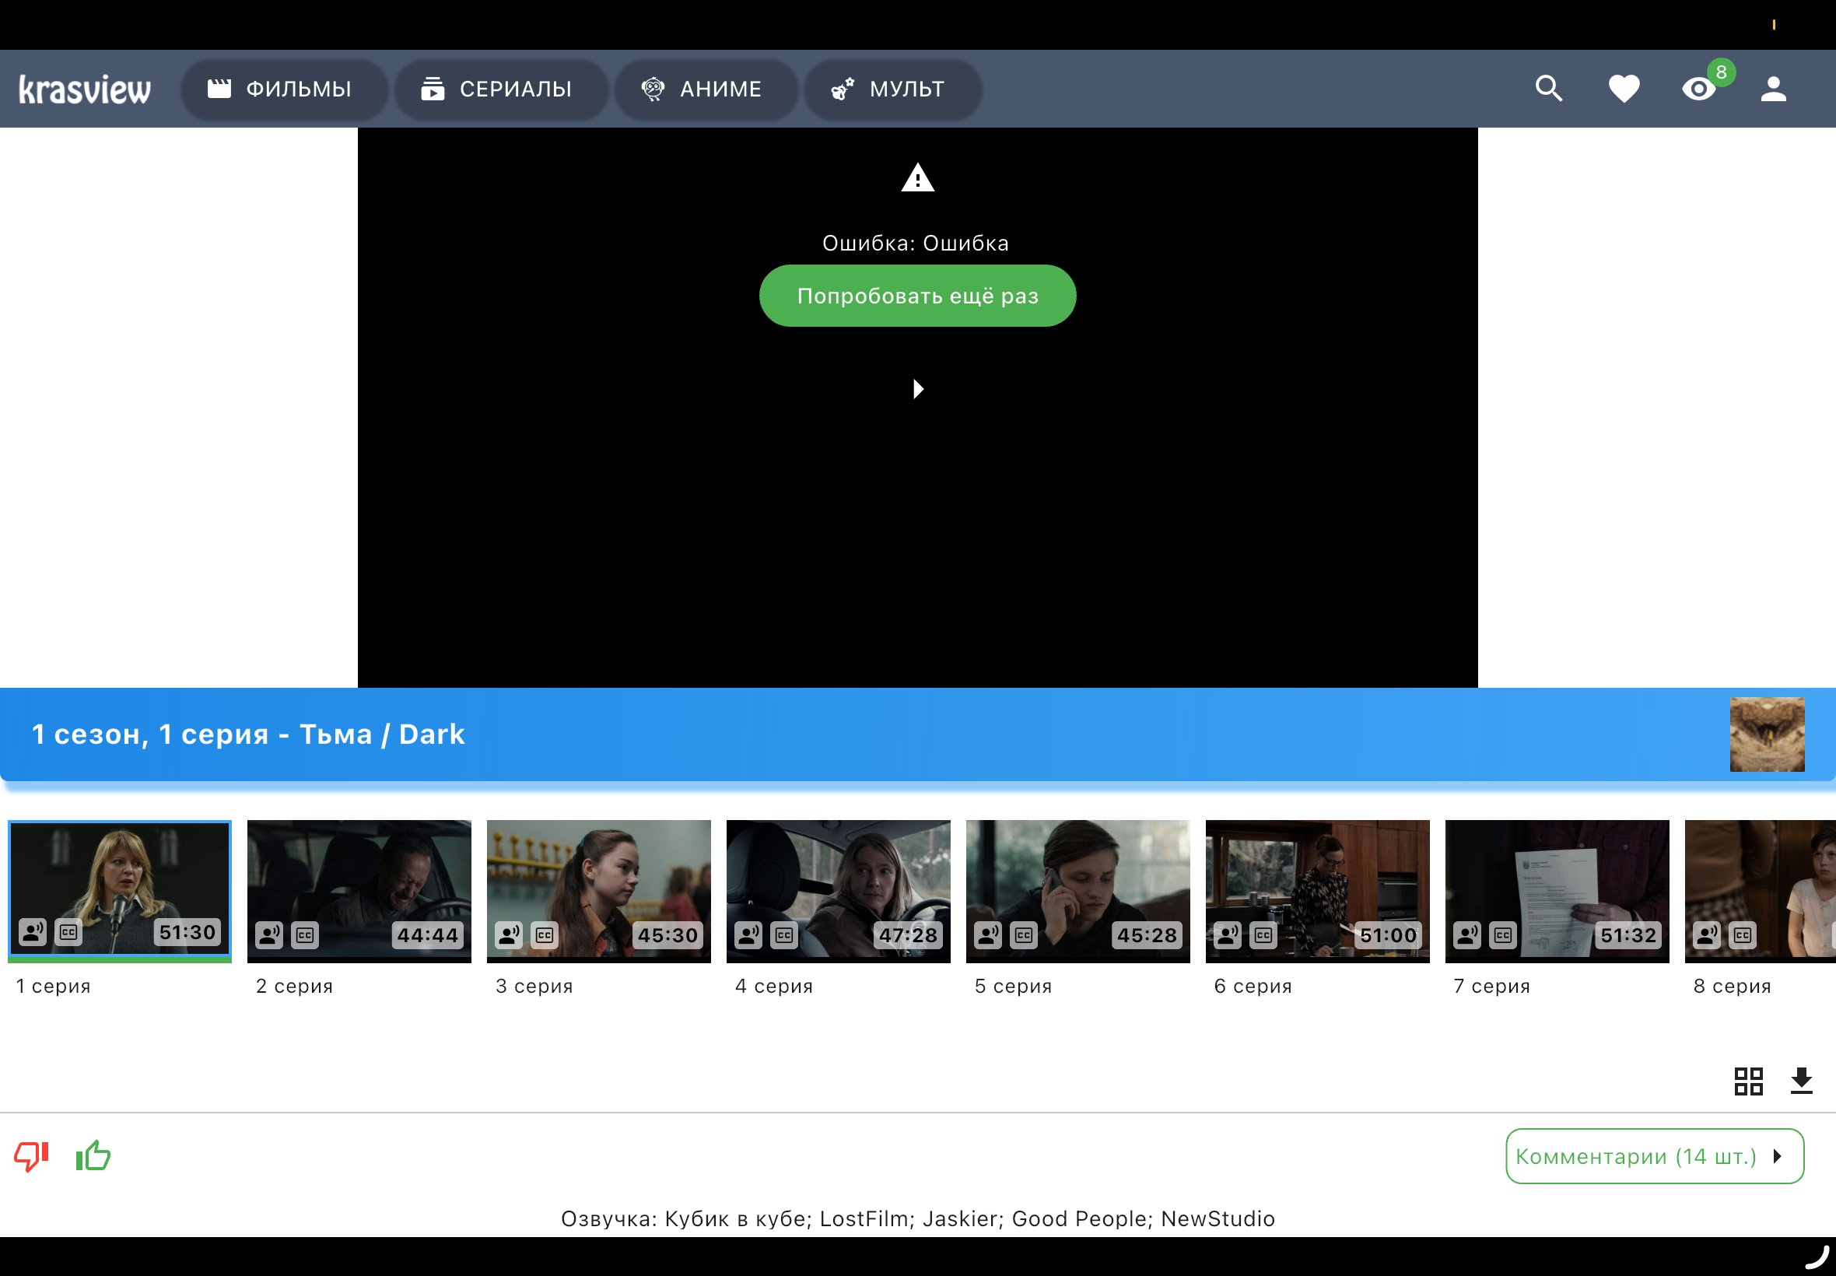Click the red thumbs down icon

(x=32, y=1156)
